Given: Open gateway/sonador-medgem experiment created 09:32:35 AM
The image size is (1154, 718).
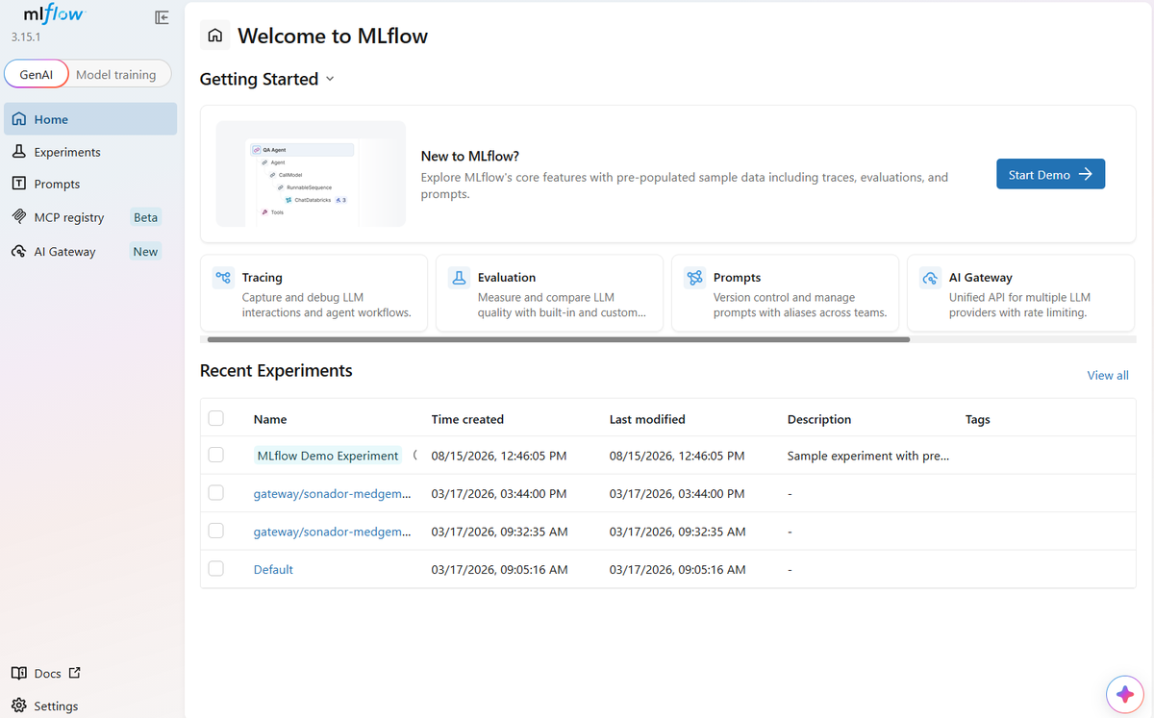Looking at the screenshot, I should pos(332,532).
